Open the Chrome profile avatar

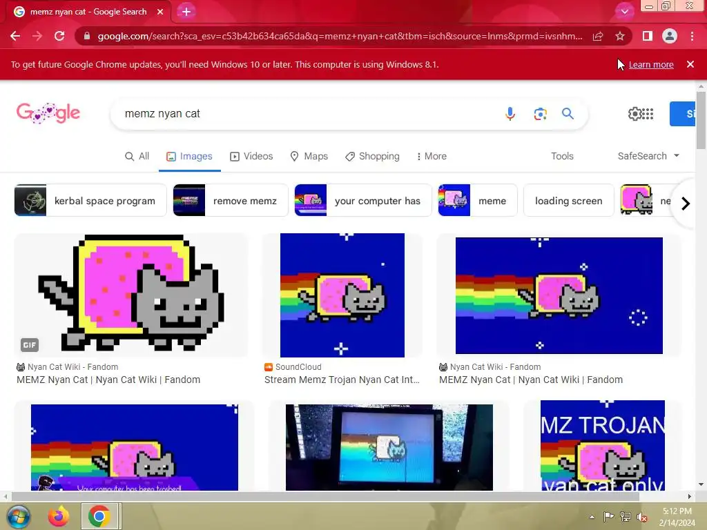pos(670,36)
